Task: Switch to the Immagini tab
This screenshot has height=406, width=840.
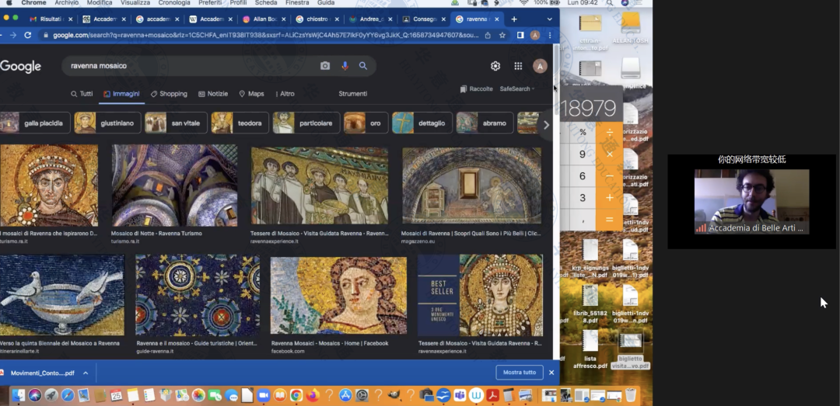Action: [x=121, y=94]
